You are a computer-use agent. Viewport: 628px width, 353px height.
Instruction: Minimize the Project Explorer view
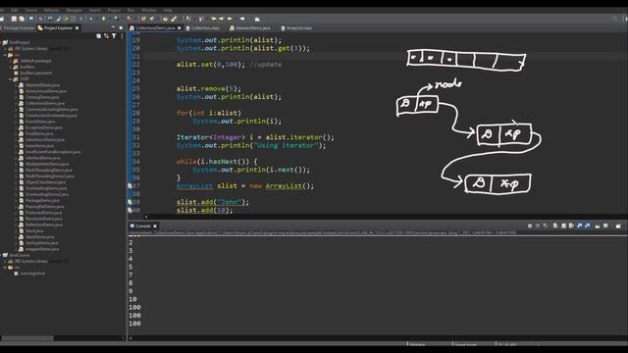tap(113, 27)
